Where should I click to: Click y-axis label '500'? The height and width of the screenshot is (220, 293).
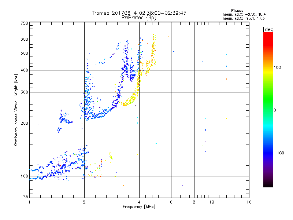click(25, 53)
